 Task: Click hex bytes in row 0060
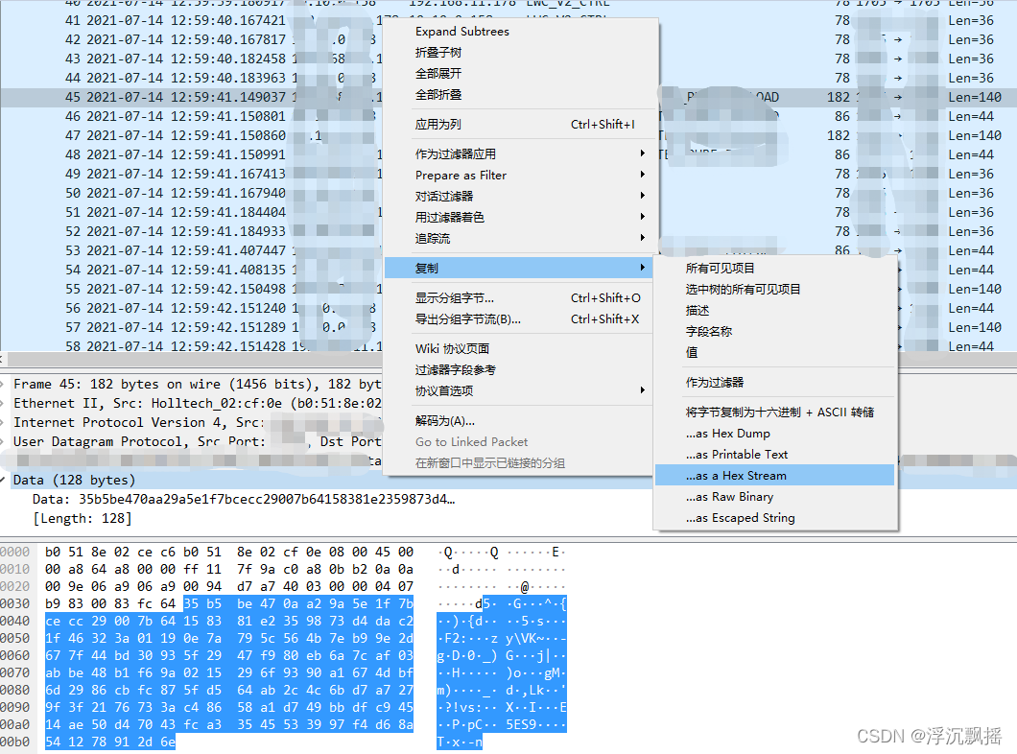pyautogui.click(x=229, y=655)
